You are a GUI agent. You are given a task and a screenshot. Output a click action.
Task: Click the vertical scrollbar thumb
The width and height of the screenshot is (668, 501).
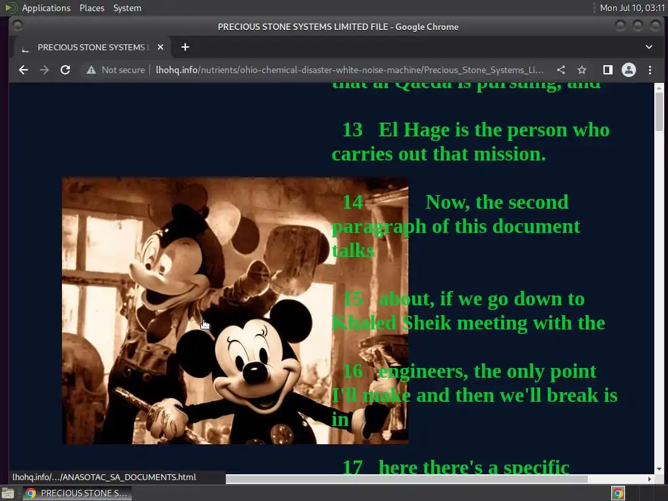659,112
